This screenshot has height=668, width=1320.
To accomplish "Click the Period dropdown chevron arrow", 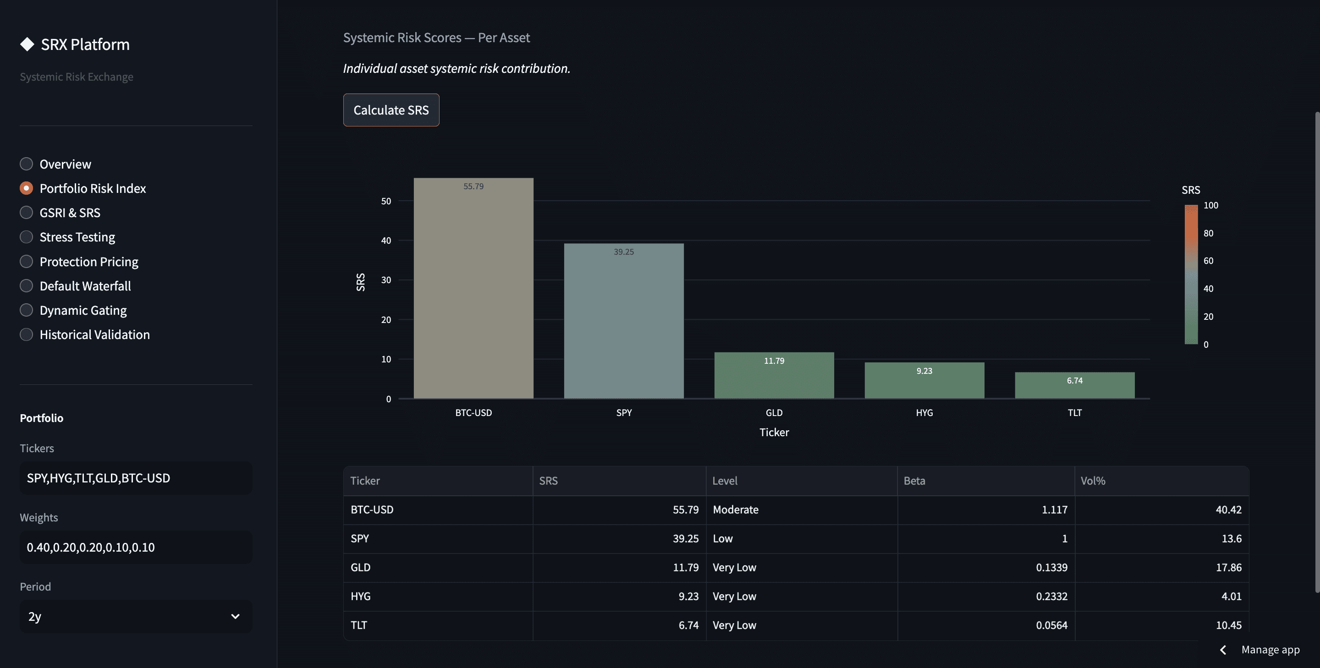I will [x=235, y=616].
